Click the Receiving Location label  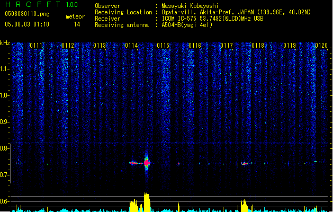[x=123, y=12]
